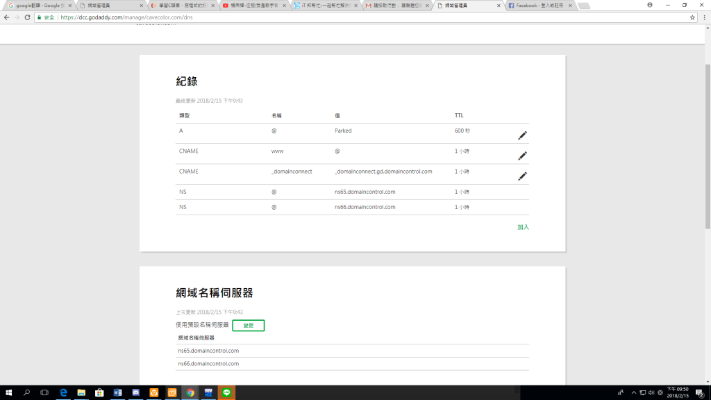Open network status icon in system tray
Screen dimensions: 711x400
click(x=642, y=393)
